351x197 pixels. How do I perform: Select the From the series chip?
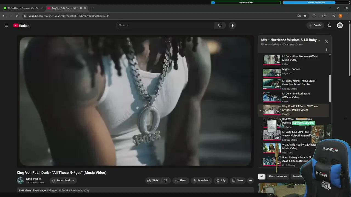click(278, 176)
